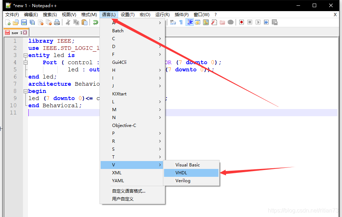Expand the A languages submenu
The width and height of the screenshot is (342, 217).
pyautogui.click(x=133, y=23)
